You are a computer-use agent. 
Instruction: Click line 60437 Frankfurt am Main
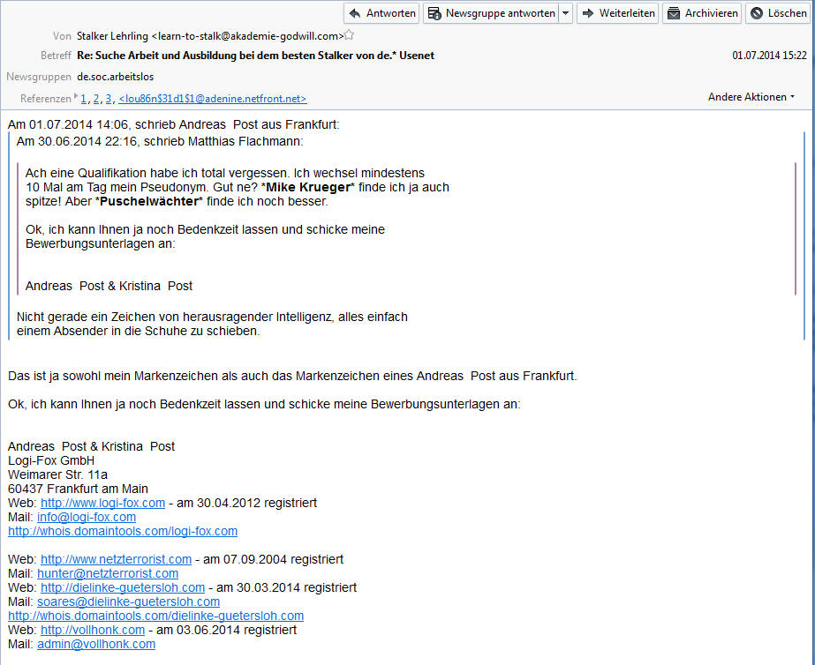coord(78,489)
